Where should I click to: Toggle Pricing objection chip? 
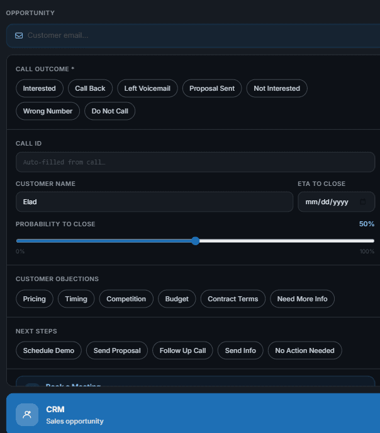coord(35,299)
